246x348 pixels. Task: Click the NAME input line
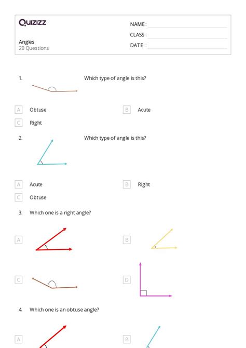187,25
